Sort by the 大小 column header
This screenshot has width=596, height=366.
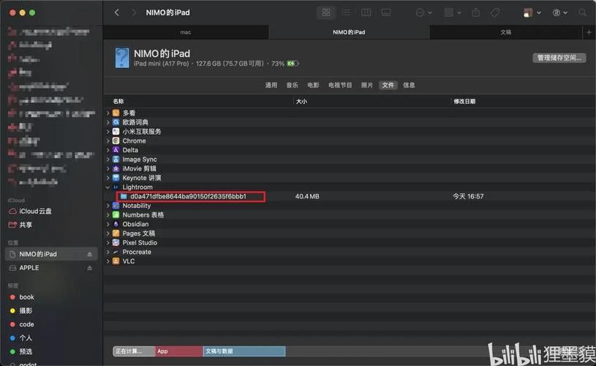tap(301, 101)
